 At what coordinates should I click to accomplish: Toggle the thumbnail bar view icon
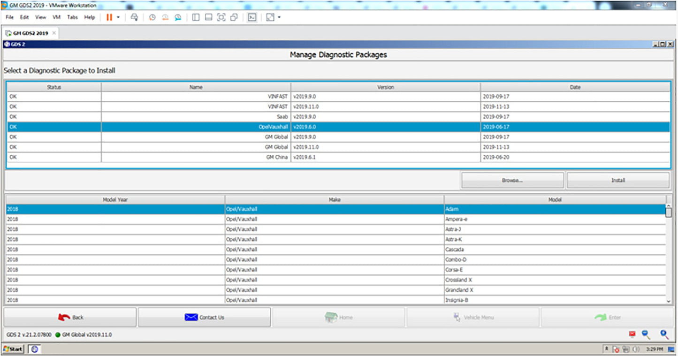point(208,17)
